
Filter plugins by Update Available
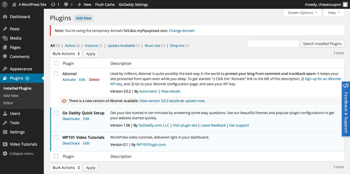tap(121, 46)
